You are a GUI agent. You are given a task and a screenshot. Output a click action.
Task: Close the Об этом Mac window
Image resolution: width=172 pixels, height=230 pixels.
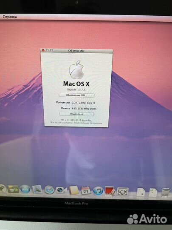pyautogui.click(x=43, y=50)
